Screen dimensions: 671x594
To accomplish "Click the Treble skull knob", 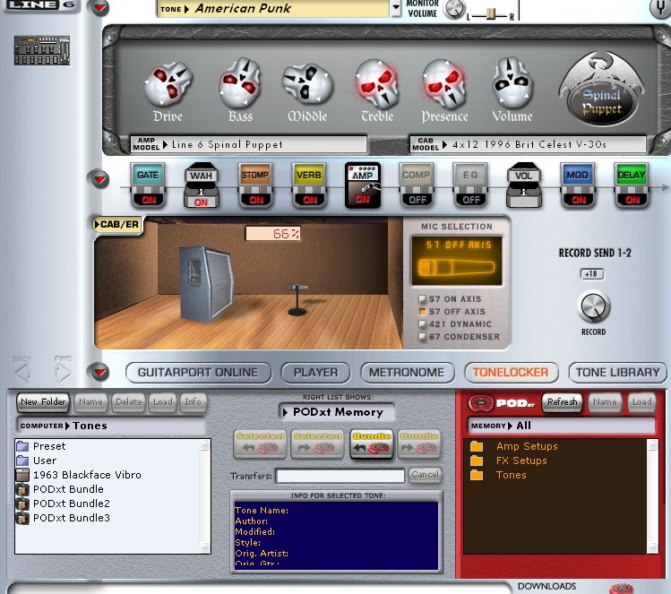I will pos(376,83).
